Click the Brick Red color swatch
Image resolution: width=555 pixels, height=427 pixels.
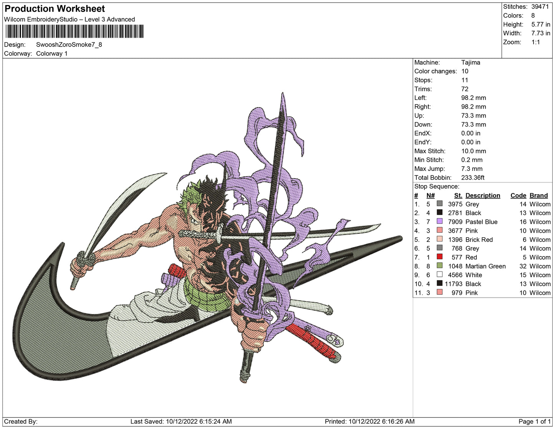tap(439, 239)
